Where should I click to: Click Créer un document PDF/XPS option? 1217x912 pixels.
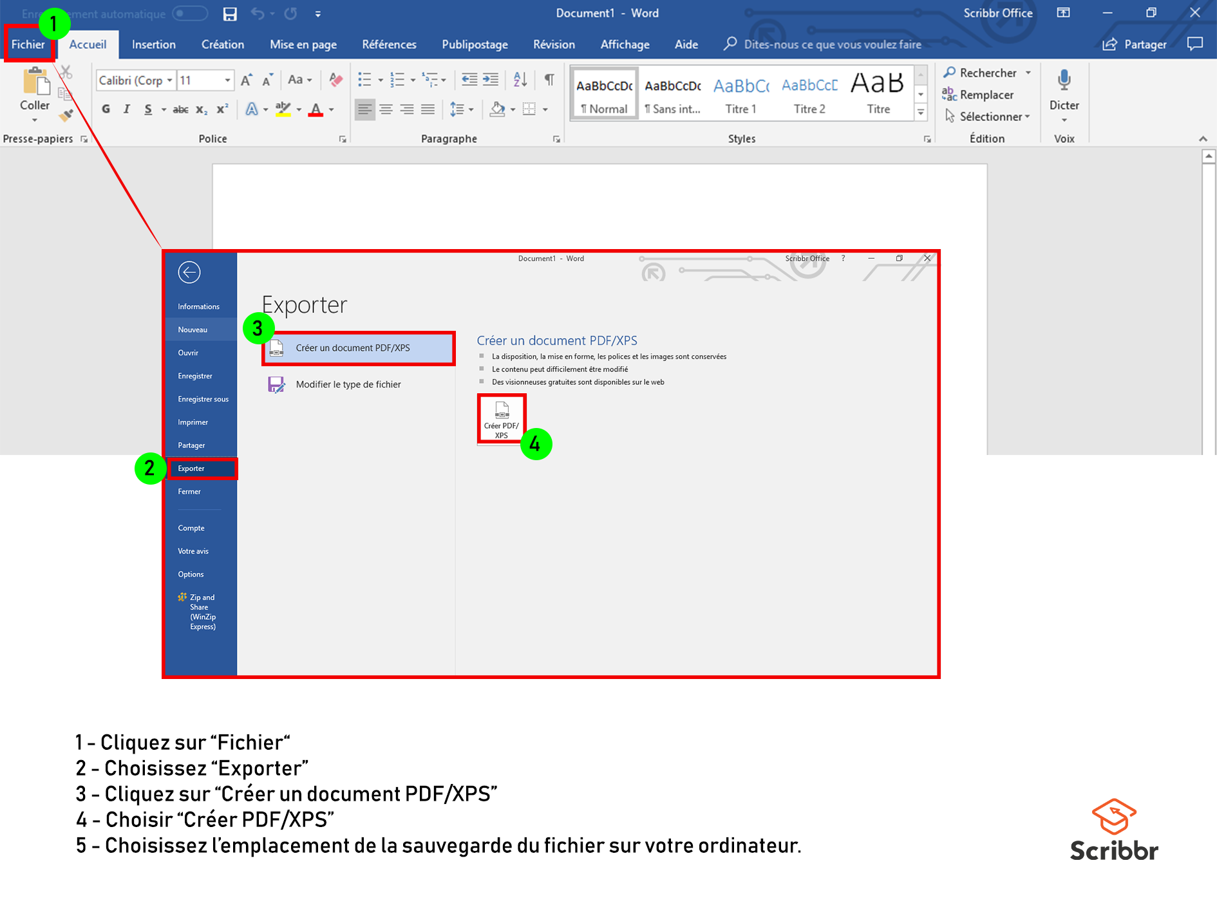[x=359, y=348]
